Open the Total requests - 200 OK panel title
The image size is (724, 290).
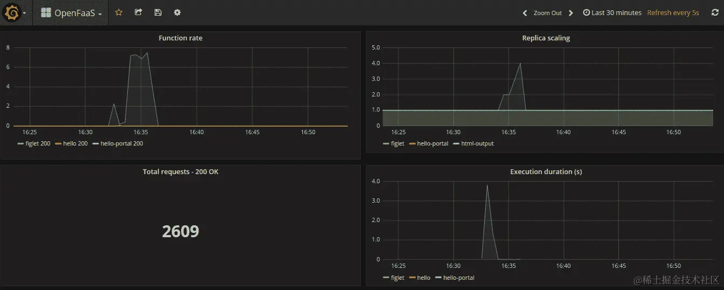coord(181,172)
